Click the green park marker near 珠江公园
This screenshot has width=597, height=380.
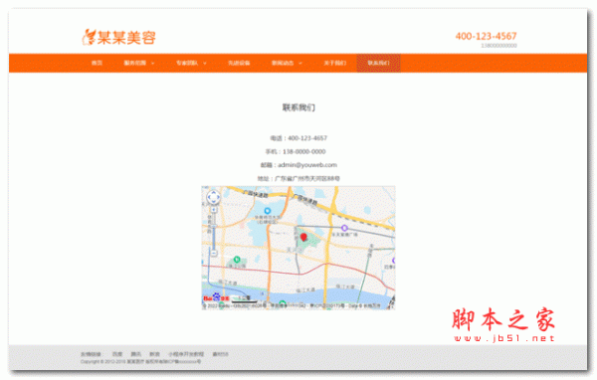(x=237, y=260)
